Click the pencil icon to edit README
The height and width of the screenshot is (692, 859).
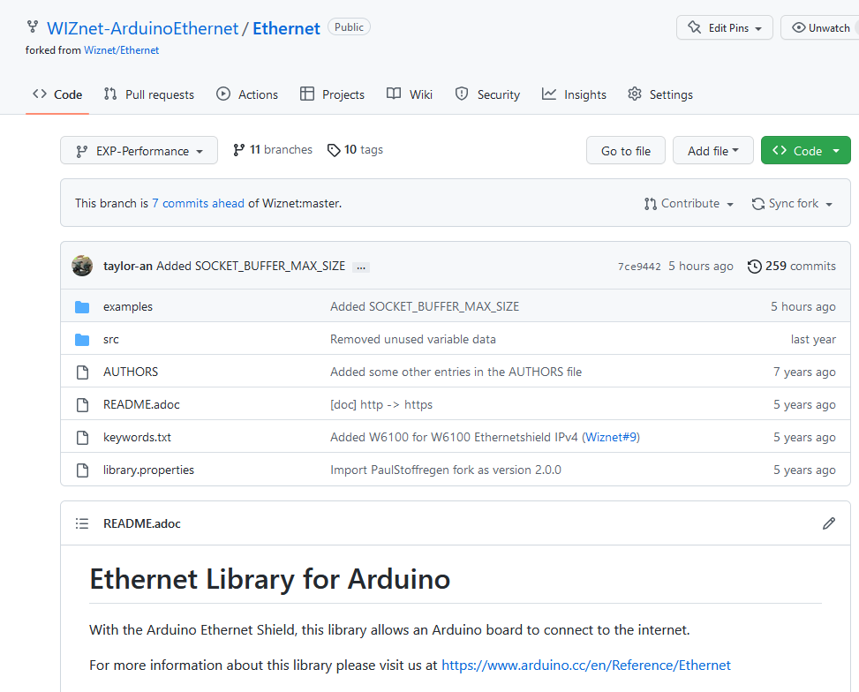(x=828, y=523)
